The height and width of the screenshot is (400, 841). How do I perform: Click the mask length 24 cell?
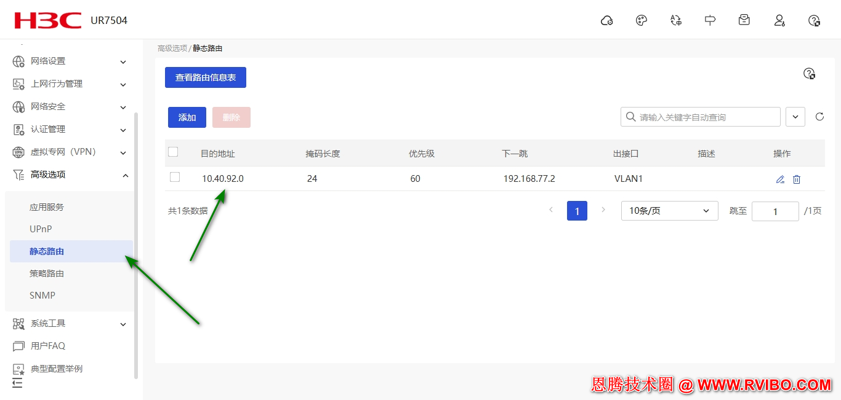click(312, 179)
